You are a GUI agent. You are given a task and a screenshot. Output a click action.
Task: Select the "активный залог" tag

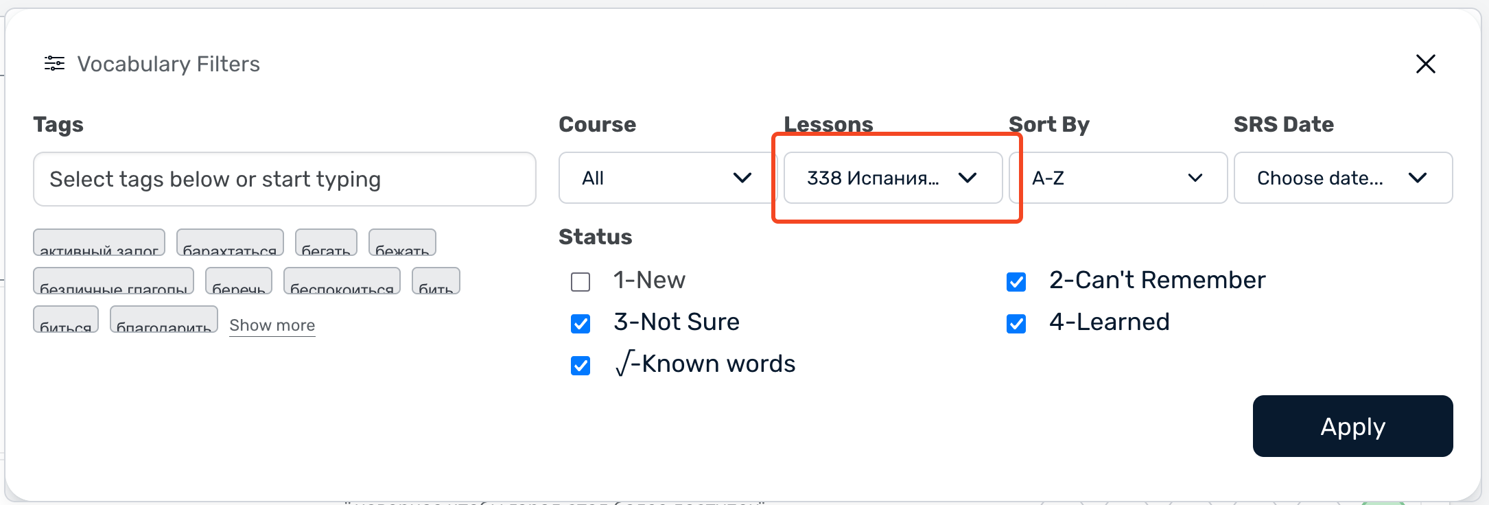tap(99, 244)
